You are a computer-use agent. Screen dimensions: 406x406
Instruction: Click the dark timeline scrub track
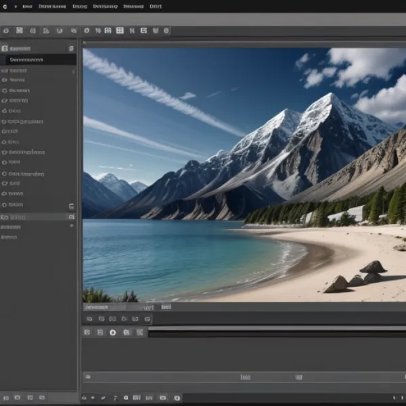(276, 333)
